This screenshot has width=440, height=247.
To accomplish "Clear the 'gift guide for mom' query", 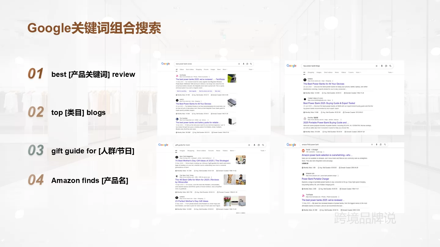I will point(249,145).
